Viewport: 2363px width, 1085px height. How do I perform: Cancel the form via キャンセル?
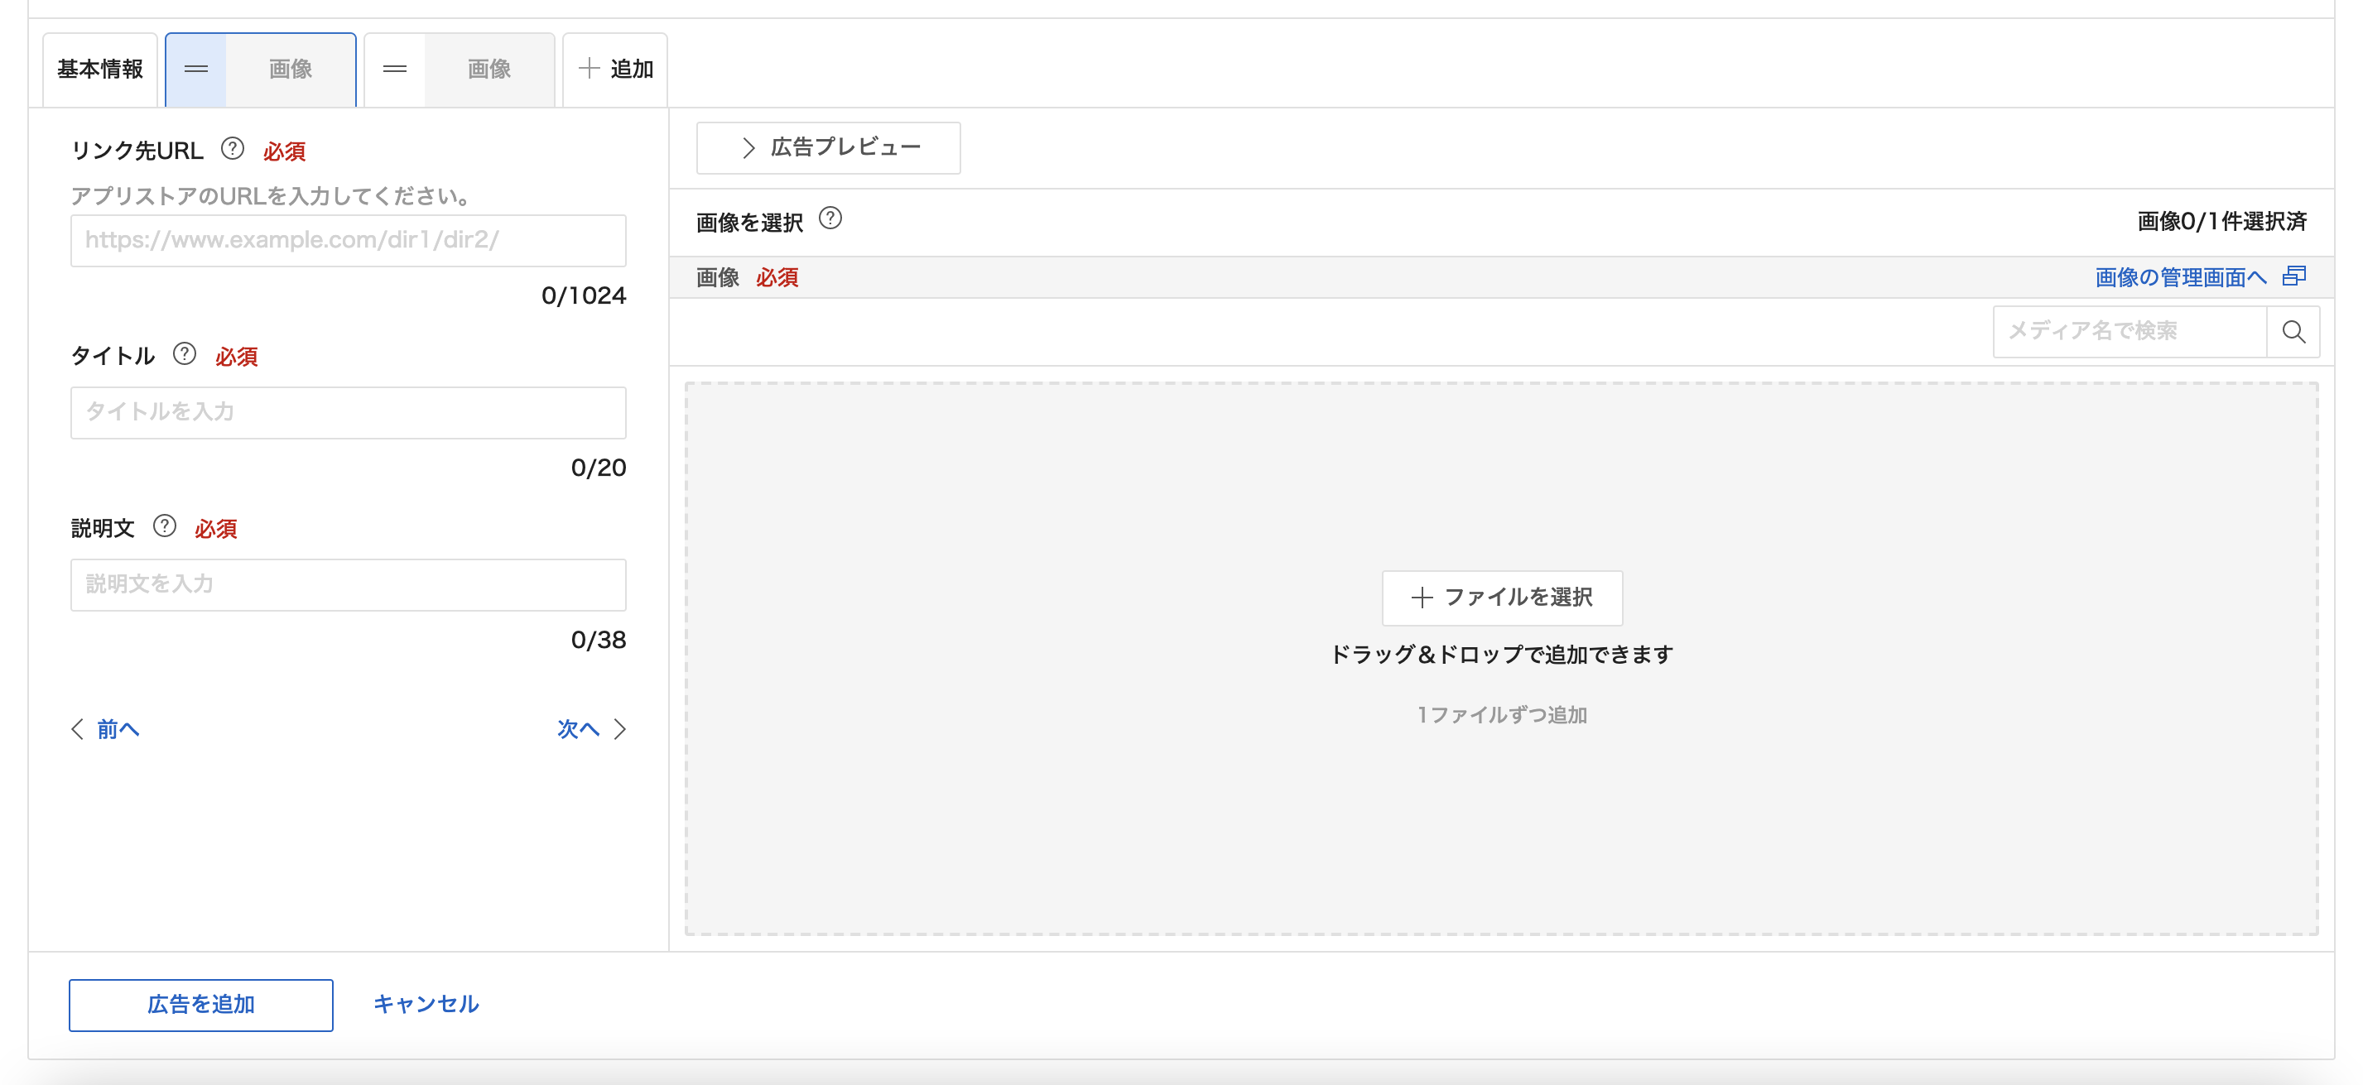[x=426, y=1004]
